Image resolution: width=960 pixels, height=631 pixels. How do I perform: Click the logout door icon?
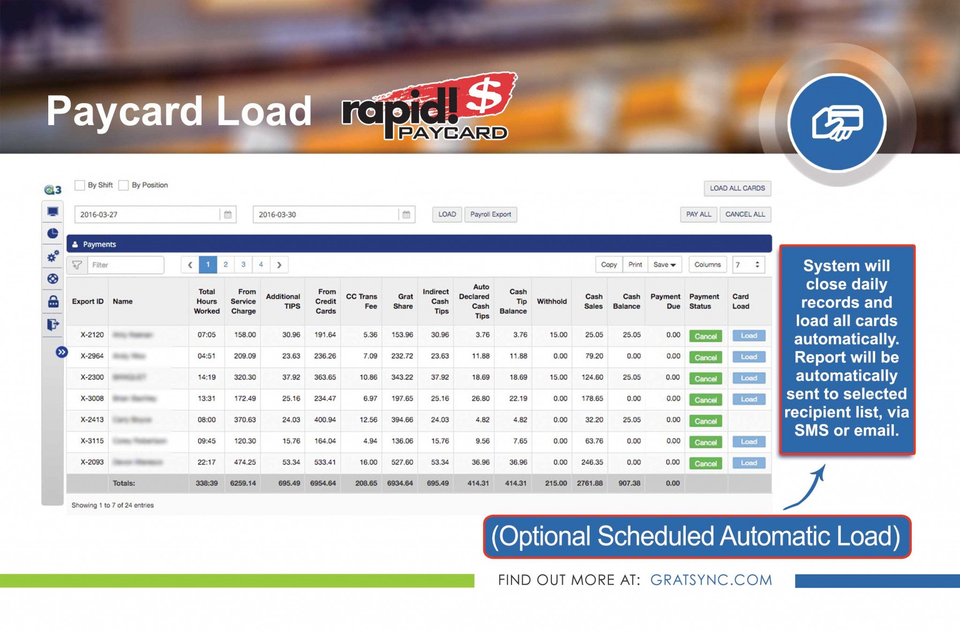pyautogui.click(x=52, y=324)
